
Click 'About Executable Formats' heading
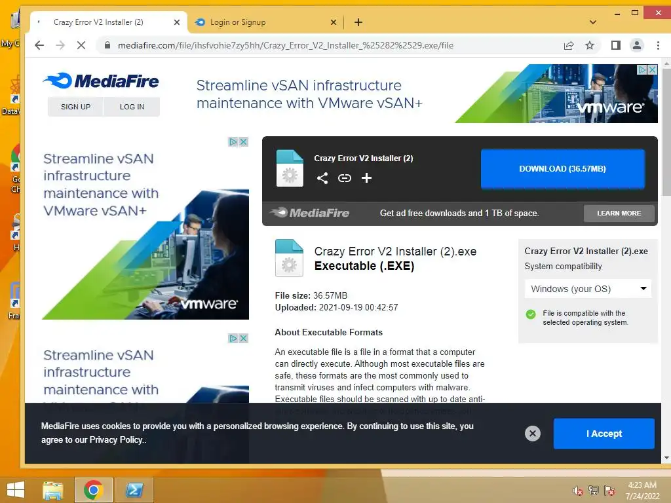click(x=329, y=332)
